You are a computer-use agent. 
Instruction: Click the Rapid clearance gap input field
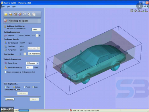[x=29, y=67]
